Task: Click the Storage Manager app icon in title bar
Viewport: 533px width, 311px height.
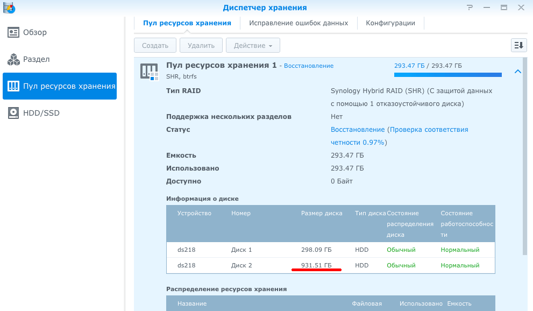Action: 9,8
